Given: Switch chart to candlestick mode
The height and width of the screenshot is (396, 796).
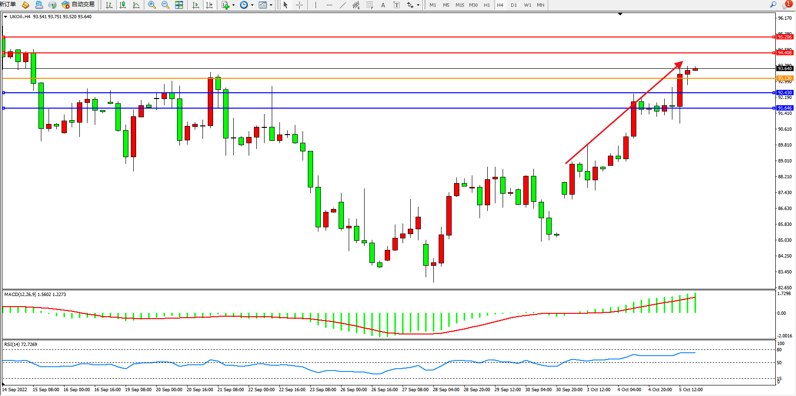Looking at the screenshot, I should click(123, 5).
